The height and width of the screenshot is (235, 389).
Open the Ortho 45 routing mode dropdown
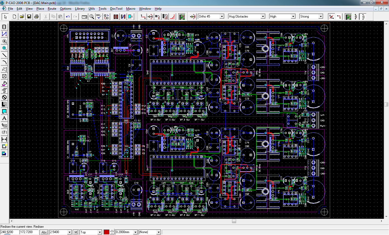tap(222, 16)
